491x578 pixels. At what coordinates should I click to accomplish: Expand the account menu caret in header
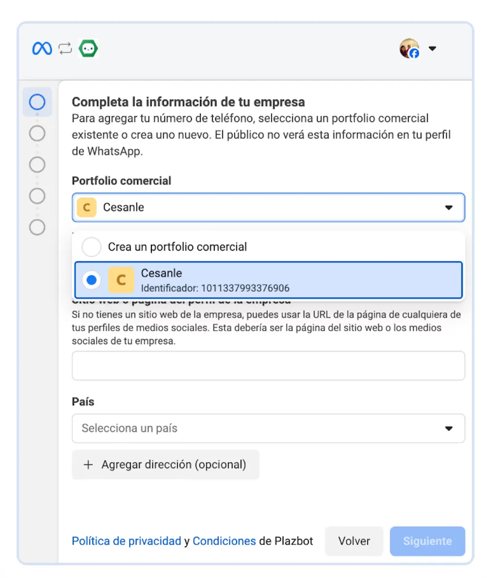point(433,48)
